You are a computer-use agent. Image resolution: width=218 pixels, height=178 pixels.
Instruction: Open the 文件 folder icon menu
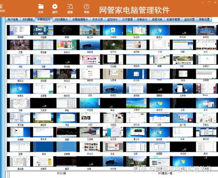(41, 8)
